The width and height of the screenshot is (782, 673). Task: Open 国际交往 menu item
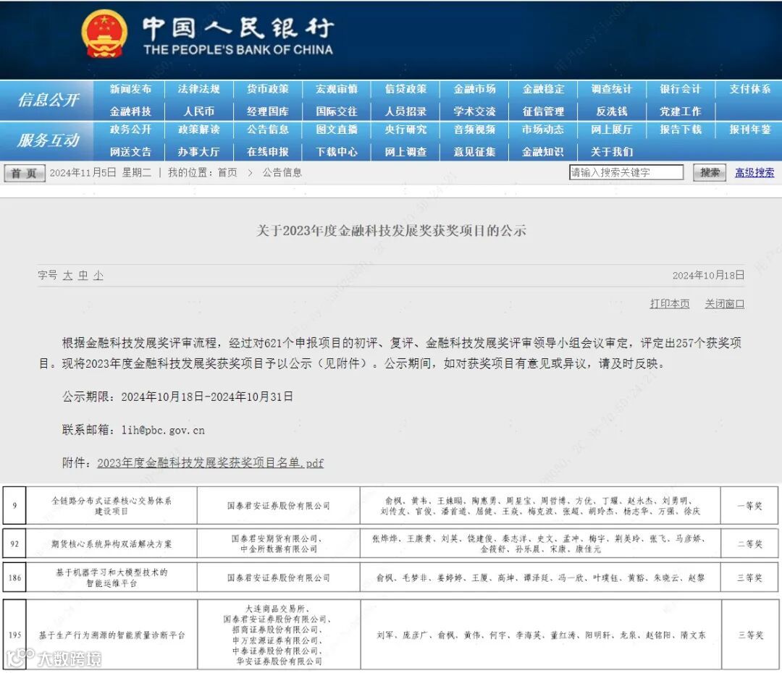pyautogui.click(x=337, y=111)
